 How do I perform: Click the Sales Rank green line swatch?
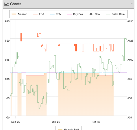108,14
